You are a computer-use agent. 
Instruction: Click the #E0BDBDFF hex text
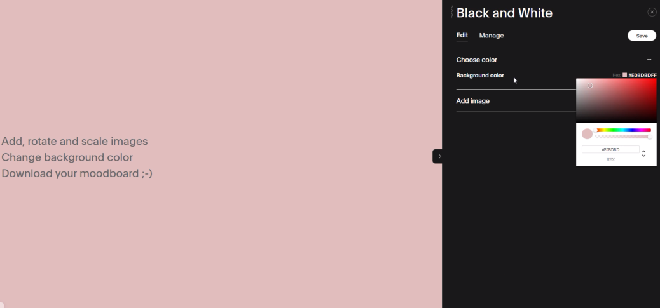(642, 75)
